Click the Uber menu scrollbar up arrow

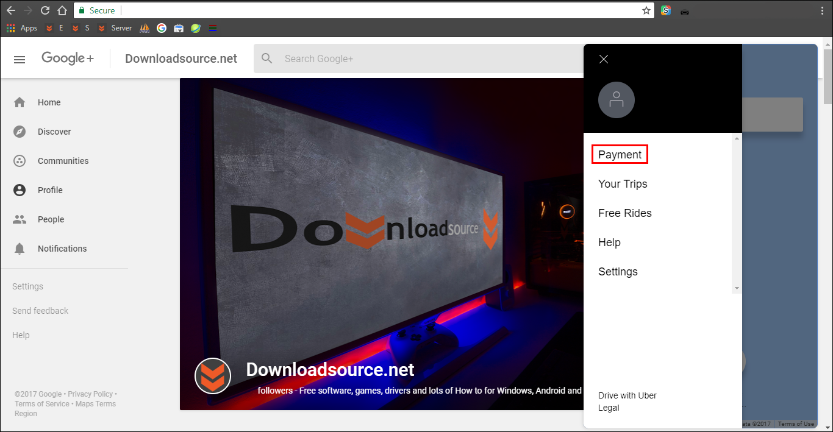click(x=737, y=139)
